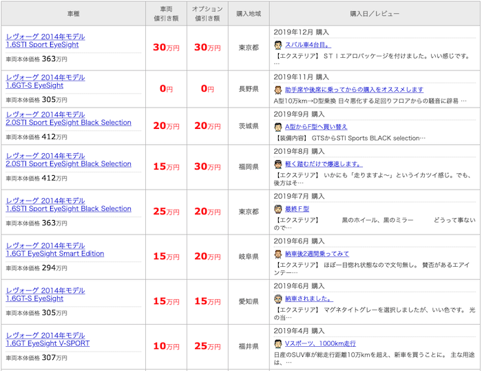Click the 福岡県 region cell
The width and height of the screenshot is (482, 371).
249,167
